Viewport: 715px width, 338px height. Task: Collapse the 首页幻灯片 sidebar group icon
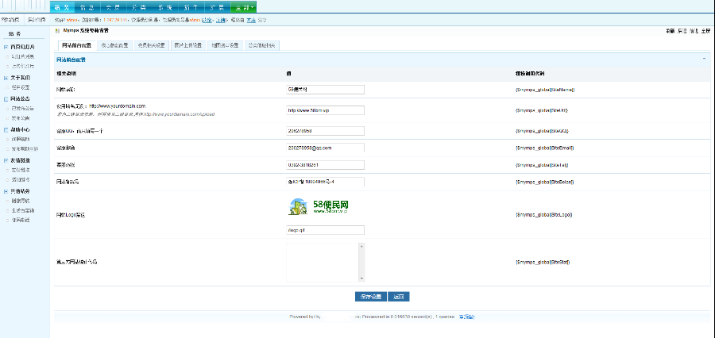coord(6,47)
